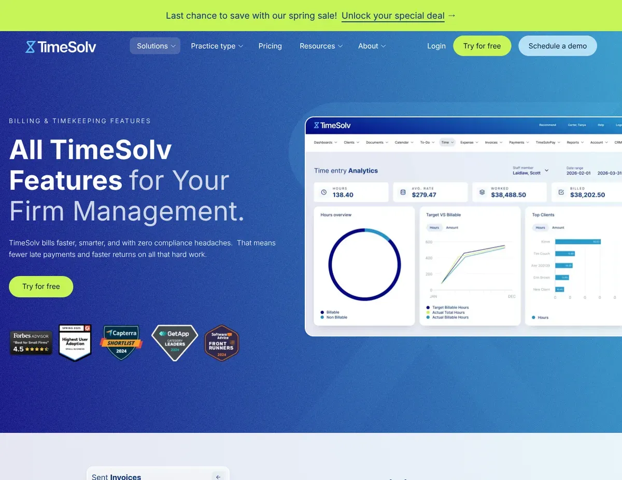Click the Carter, Tanya user name

(577, 125)
